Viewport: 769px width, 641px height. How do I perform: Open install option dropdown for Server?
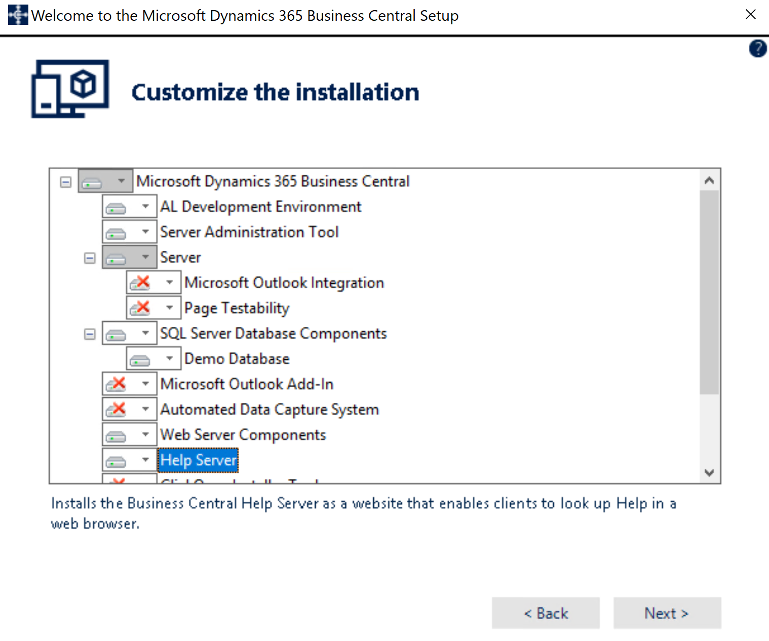(145, 257)
